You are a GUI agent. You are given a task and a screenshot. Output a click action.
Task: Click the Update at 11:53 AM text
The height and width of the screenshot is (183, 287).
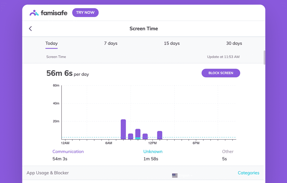click(x=223, y=57)
